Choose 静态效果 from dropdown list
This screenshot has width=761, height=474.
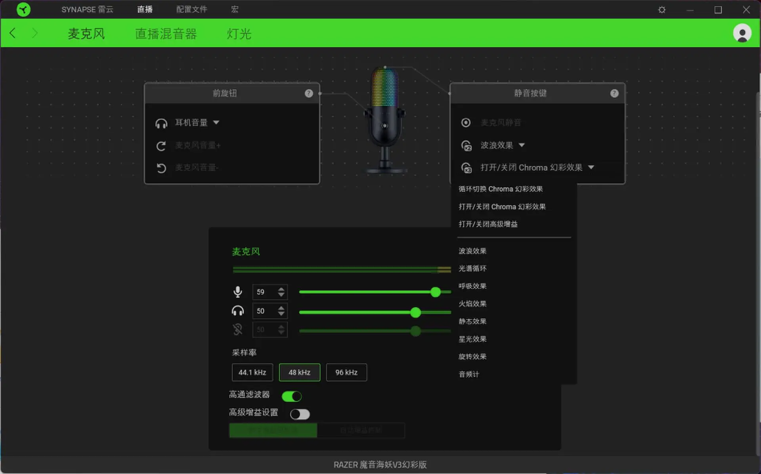pyautogui.click(x=472, y=321)
